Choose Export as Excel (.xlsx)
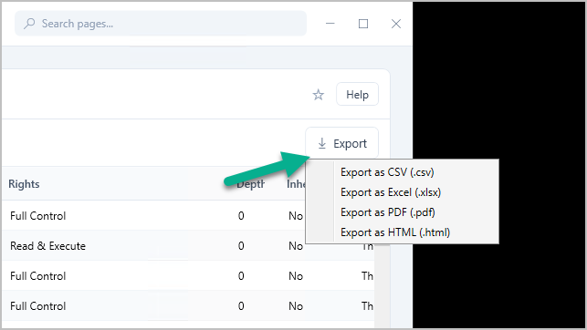587x330 pixels. pos(391,192)
